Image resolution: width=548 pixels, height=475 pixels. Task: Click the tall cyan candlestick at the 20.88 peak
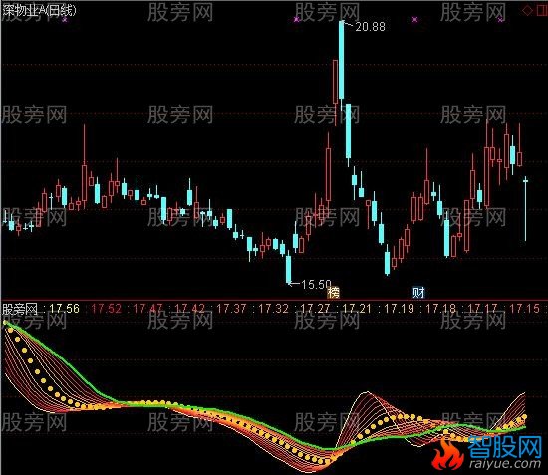click(x=341, y=60)
